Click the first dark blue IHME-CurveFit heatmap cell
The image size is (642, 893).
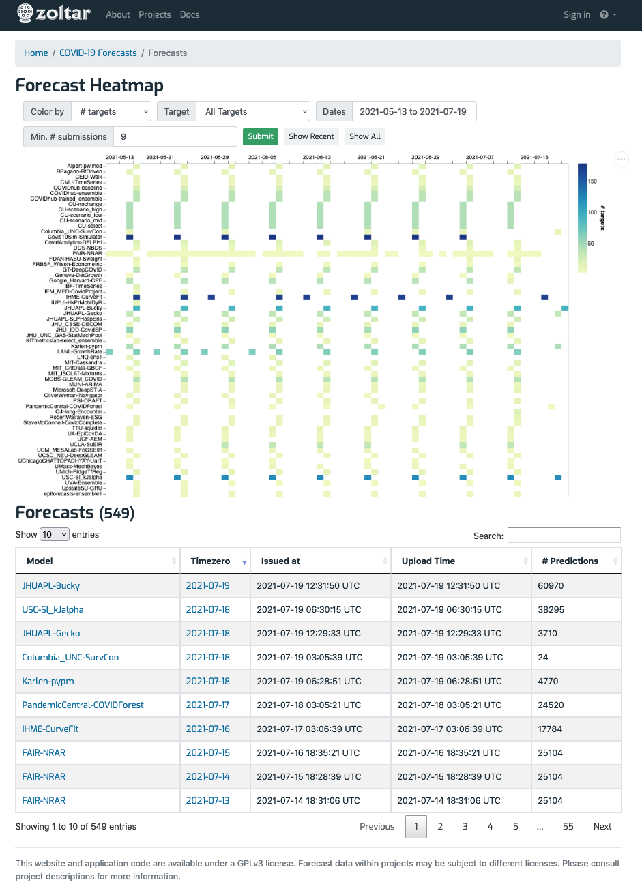[136, 297]
